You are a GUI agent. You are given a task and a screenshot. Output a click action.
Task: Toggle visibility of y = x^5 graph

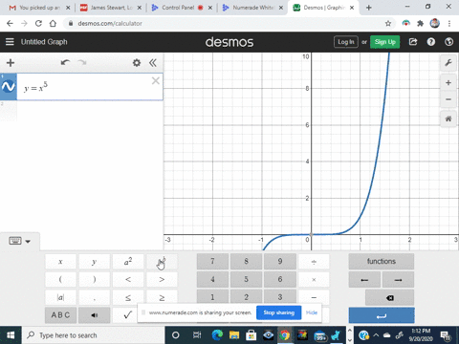click(9, 86)
